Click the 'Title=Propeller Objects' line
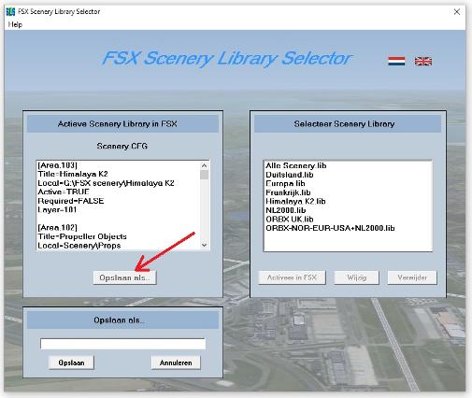 (82, 236)
